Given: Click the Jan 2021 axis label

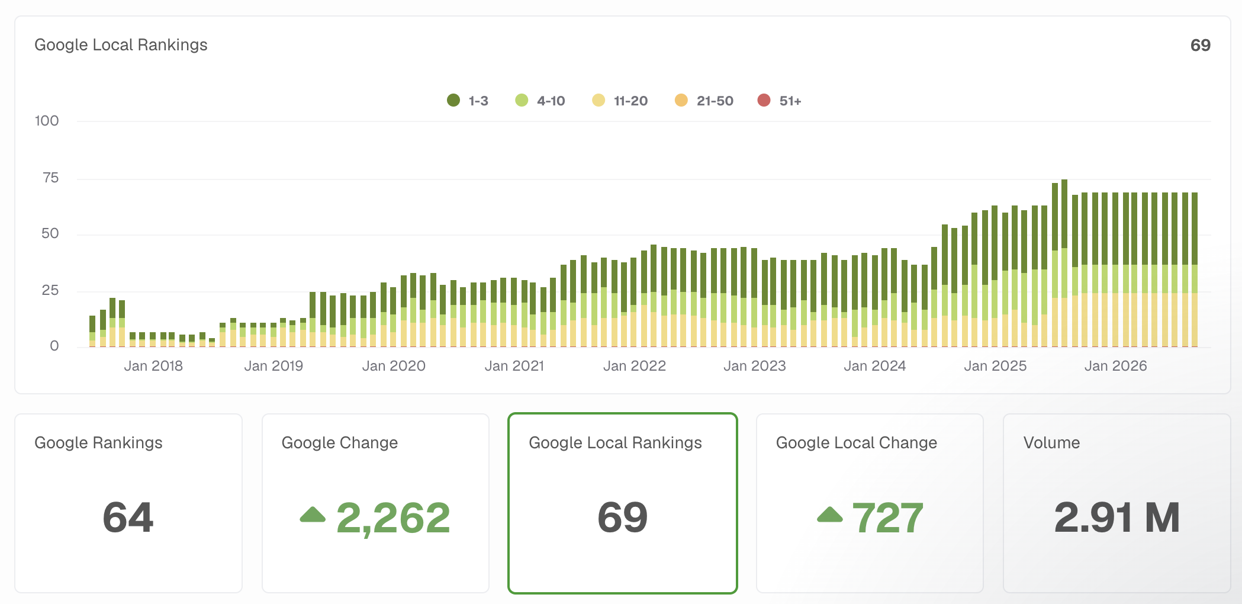Looking at the screenshot, I should pos(514,366).
